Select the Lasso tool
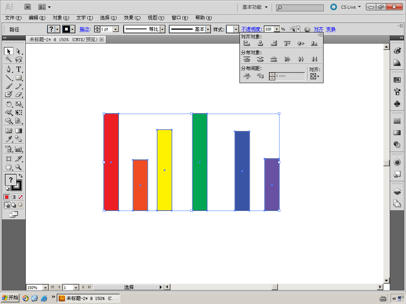 pyautogui.click(x=18, y=59)
